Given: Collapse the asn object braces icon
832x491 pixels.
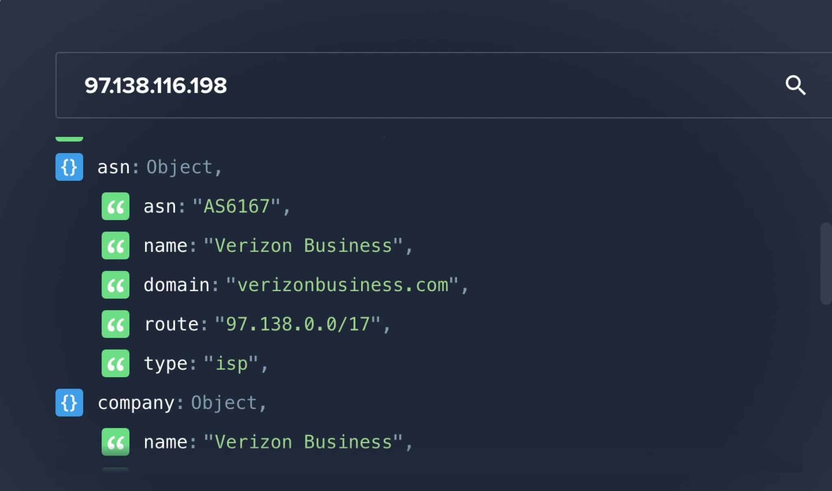Looking at the screenshot, I should tap(69, 167).
